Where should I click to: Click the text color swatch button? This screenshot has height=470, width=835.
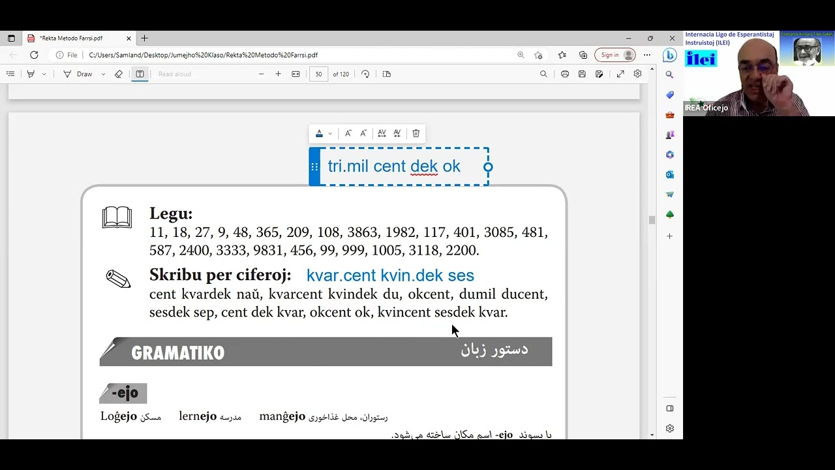(x=319, y=133)
